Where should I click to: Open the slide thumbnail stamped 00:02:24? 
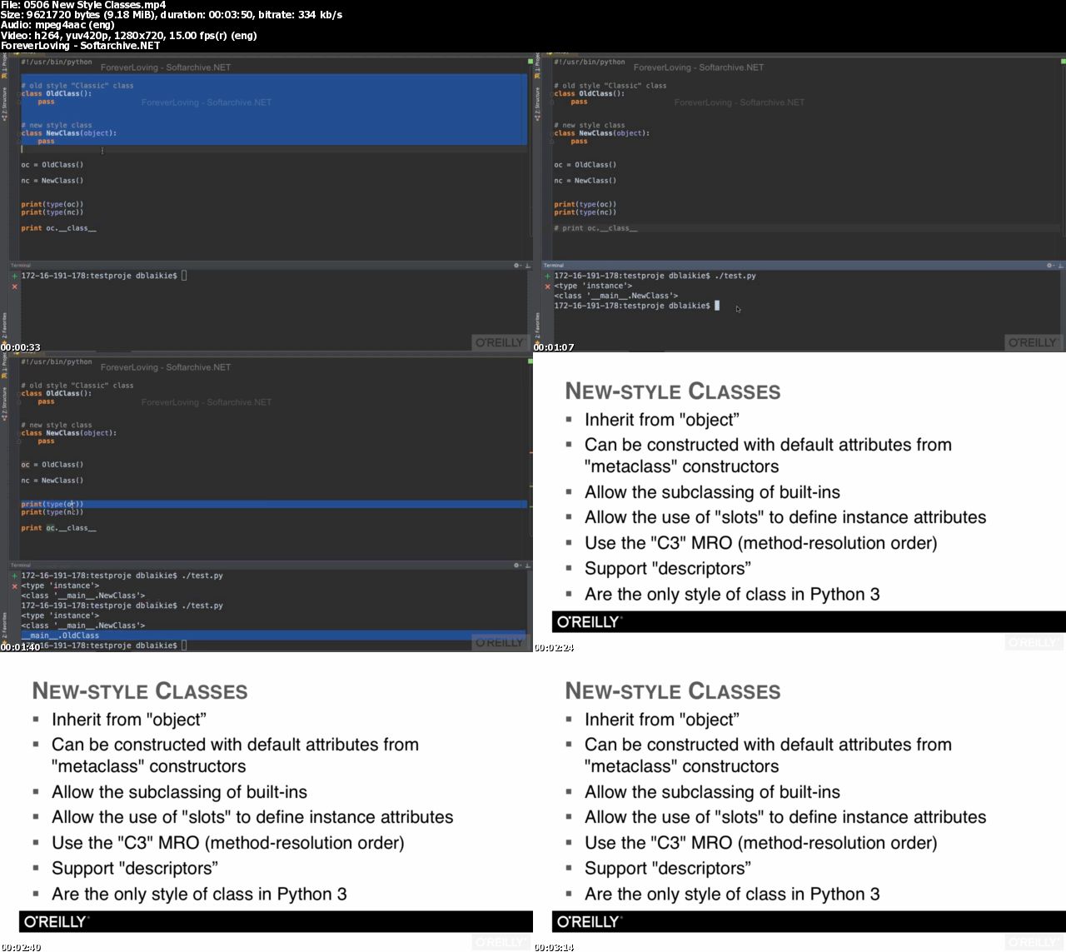point(799,502)
